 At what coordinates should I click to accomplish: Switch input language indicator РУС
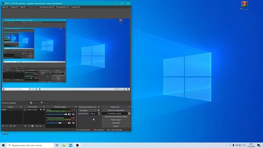tap(244, 145)
